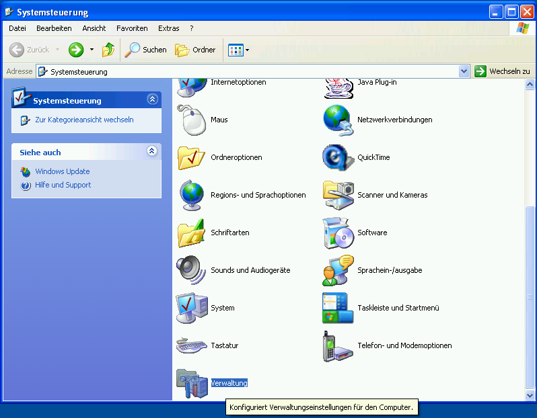Open the Schriftarten folder icon
The image size is (537, 418).
tap(190, 233)
